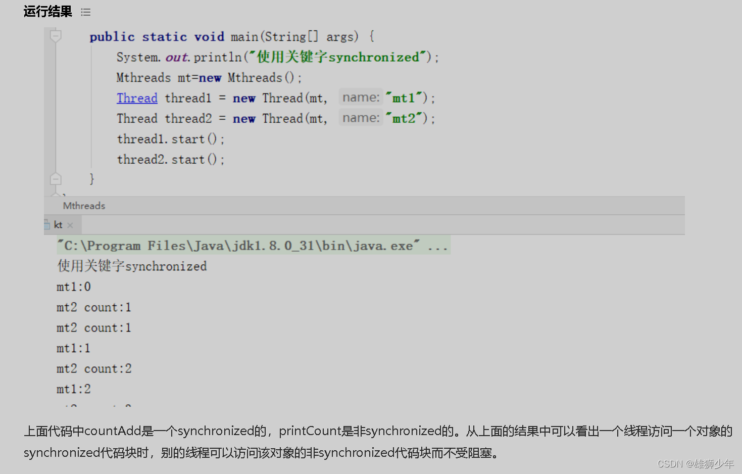Select the Mthreads breadcrumb bar
The height and width of the screenshot is (474, 742).
point(83,205)
